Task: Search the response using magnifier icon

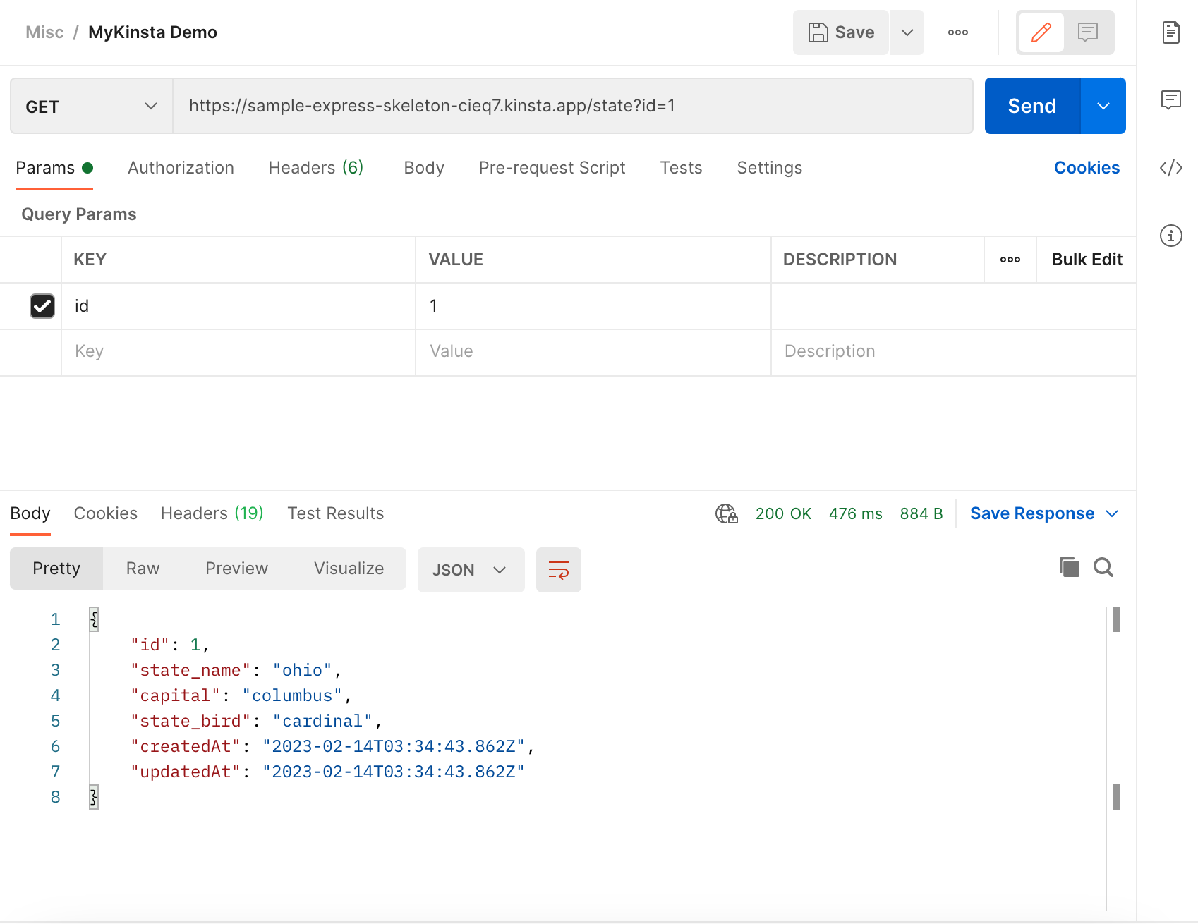Action: point(1103,567)
